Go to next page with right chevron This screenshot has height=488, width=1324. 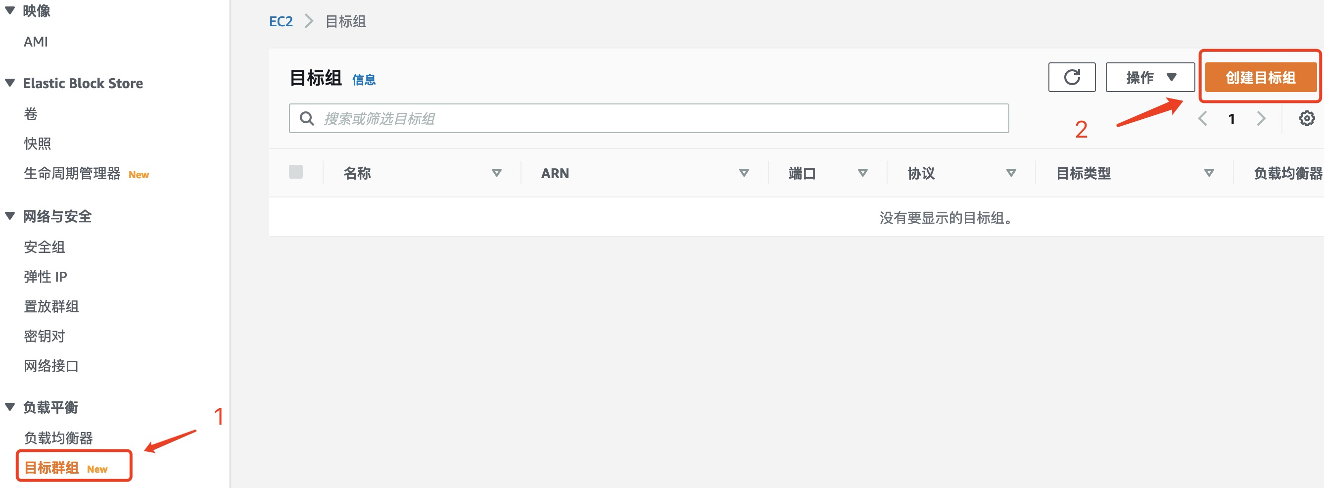tap(1261, 119)
